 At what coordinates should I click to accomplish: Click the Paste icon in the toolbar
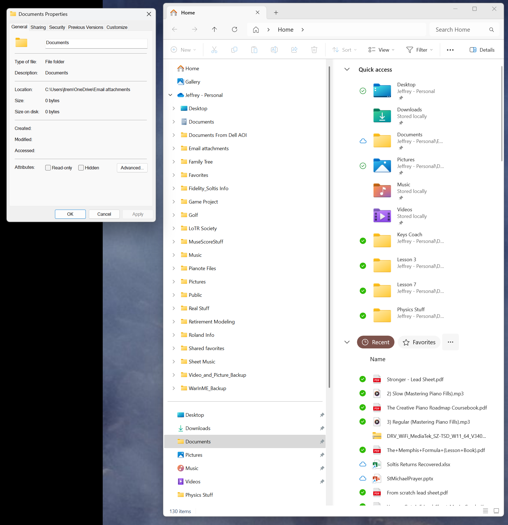(254, 50)
